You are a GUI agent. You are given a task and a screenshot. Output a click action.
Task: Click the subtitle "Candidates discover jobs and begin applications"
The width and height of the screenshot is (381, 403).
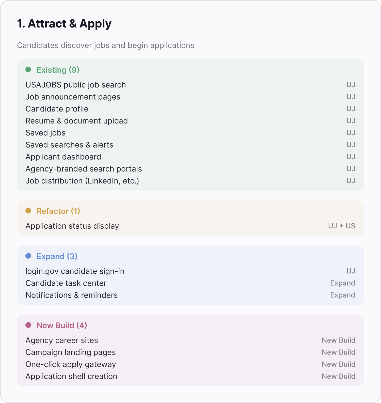pos(106,45)
